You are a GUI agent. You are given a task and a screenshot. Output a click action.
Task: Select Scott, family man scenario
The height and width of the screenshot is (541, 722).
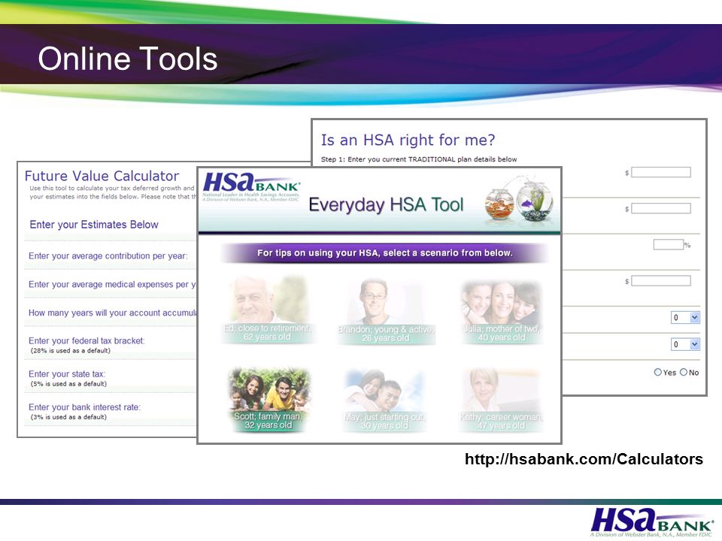point(268,399)
